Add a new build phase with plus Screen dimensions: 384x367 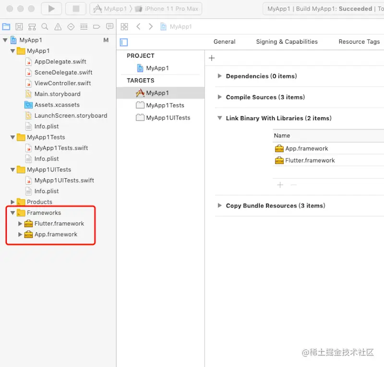[x=212, y=58]
